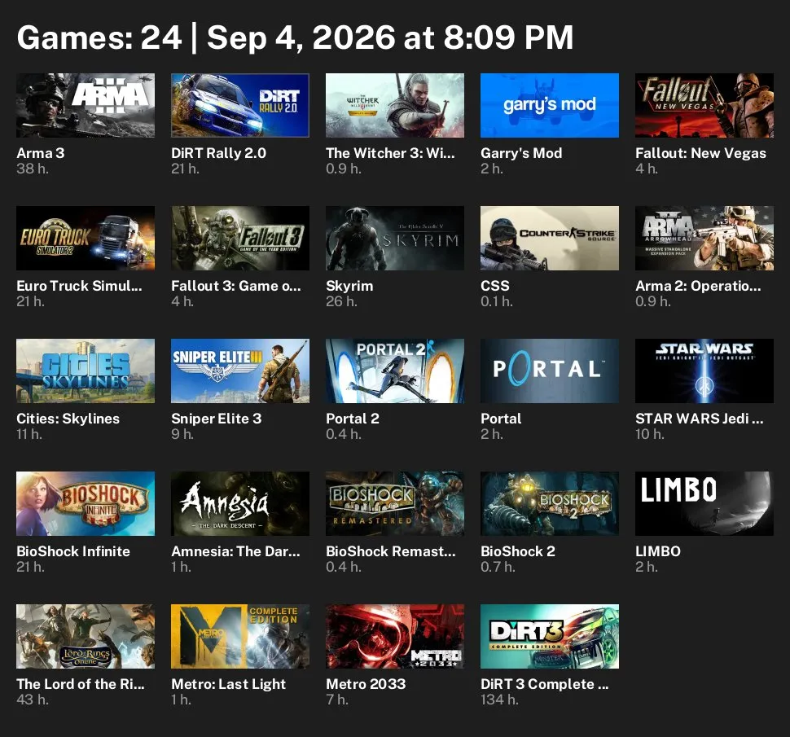Screen dimensions: 790x737
Task: Click the Lord of the Rings Online cover
Action: point(86,636)
